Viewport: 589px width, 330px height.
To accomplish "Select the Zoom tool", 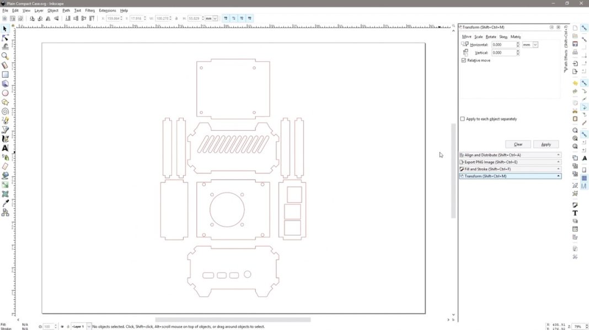I will click(4, 55).
